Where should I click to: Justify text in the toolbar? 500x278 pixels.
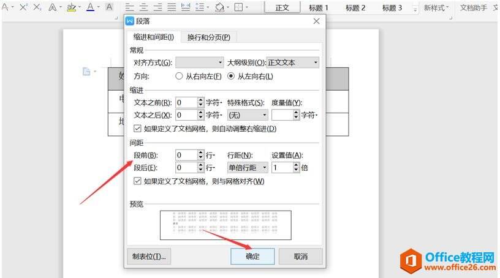172,7
